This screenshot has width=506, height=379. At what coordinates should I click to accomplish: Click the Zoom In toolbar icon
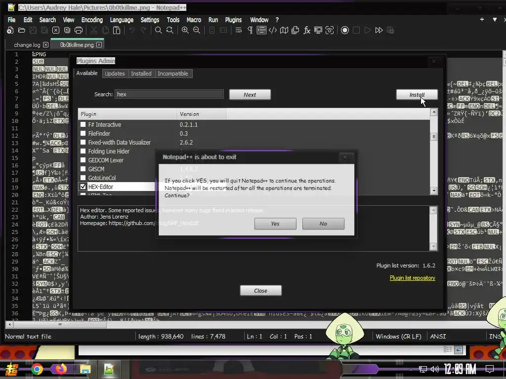(x=185, y=30)
